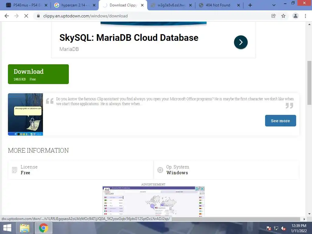Close the 404 Not Found tab
The image size is (312, 234).
pos(239,5)
